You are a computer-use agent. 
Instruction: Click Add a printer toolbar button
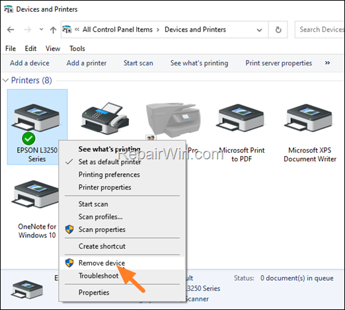point(87,63)
